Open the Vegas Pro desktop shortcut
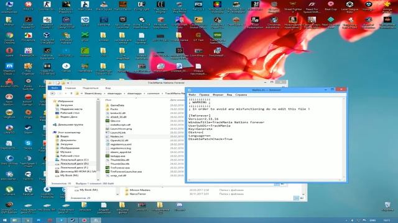The width and height of the screenshot is (398, 223). 47,68
